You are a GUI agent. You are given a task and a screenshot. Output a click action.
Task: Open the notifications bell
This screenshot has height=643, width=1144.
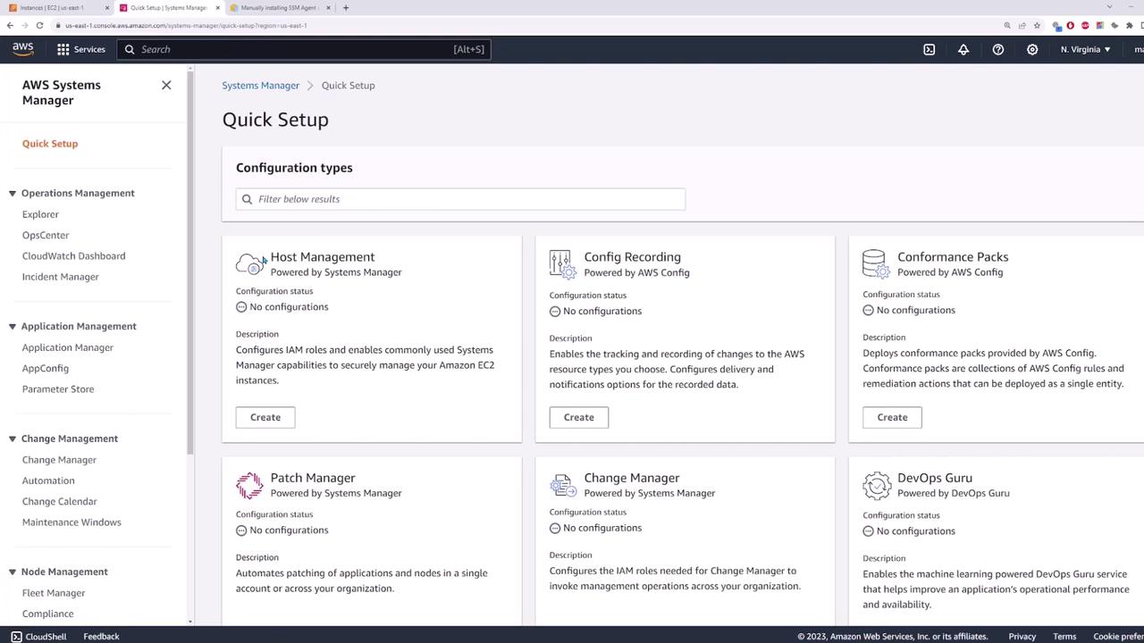pos(963,49)
